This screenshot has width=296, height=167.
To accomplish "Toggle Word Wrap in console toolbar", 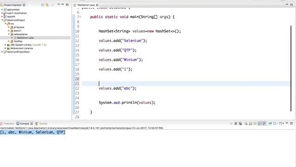I will click(x=255, y=124).
